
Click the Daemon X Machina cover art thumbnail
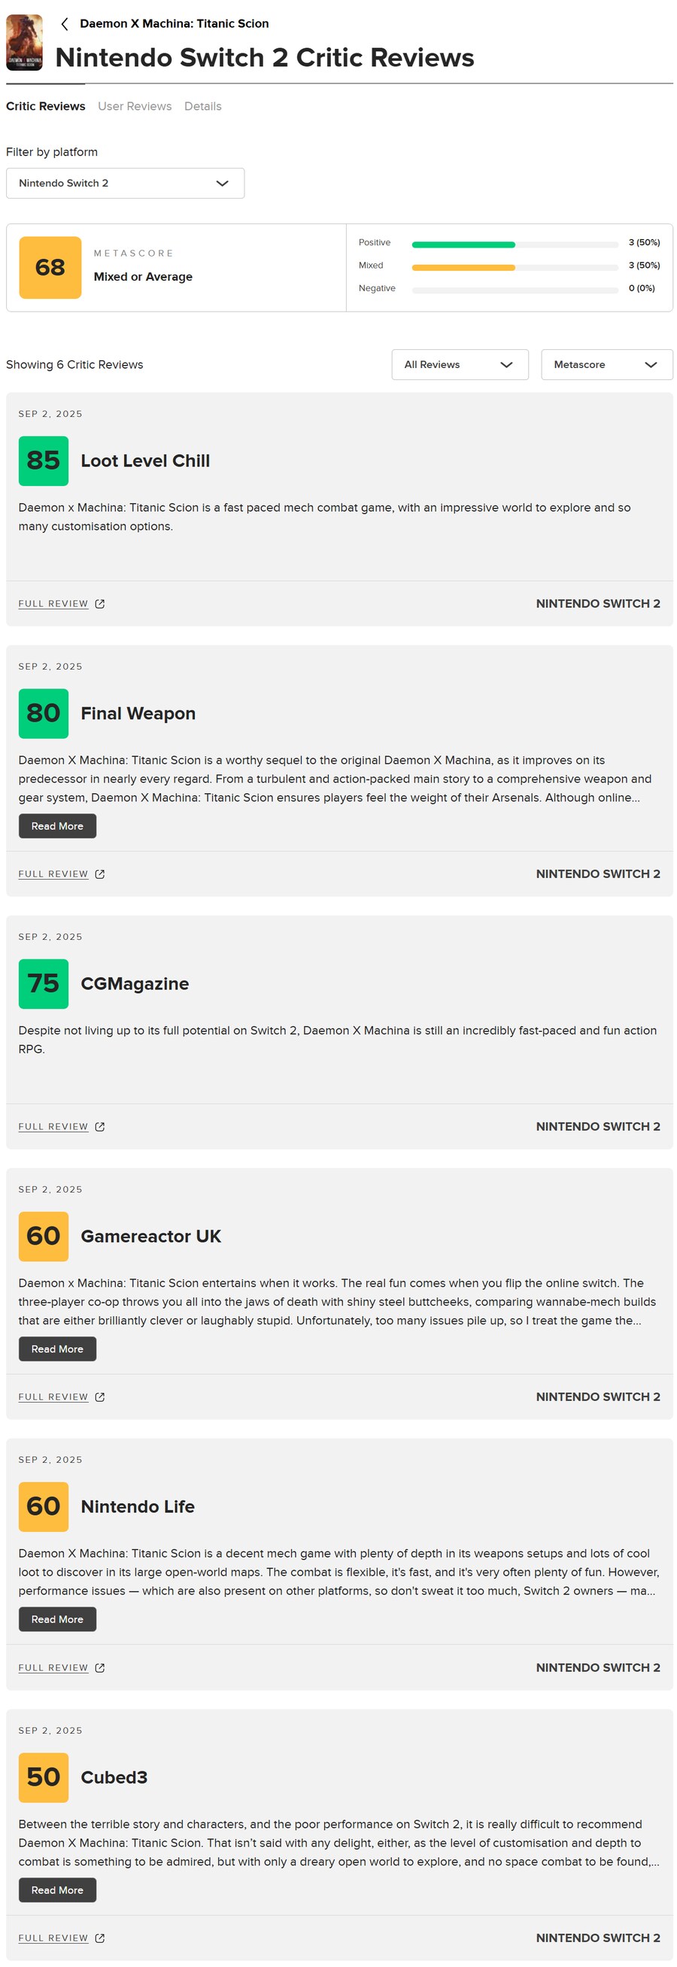24,43
